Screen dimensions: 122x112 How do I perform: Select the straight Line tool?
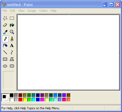(x=5, y=52)
